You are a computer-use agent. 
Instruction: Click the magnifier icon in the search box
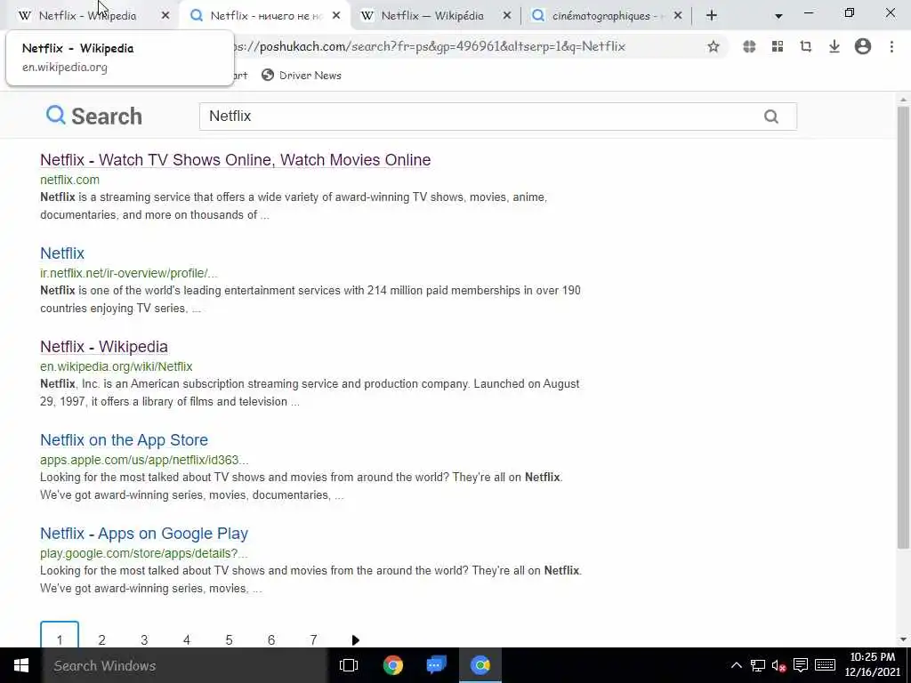(771, 117)
